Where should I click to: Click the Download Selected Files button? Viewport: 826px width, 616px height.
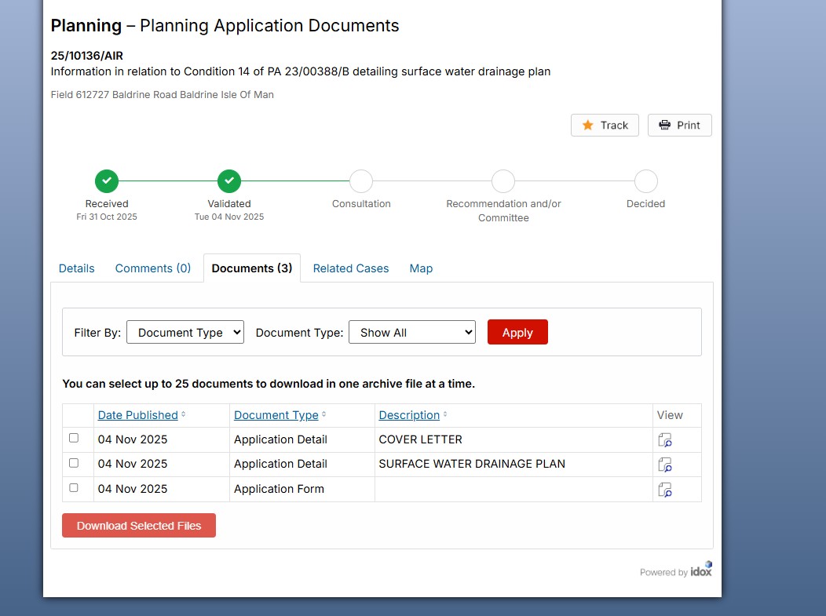(139, 525)
